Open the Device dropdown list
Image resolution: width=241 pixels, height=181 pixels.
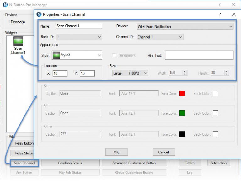(x=185, y=27)
